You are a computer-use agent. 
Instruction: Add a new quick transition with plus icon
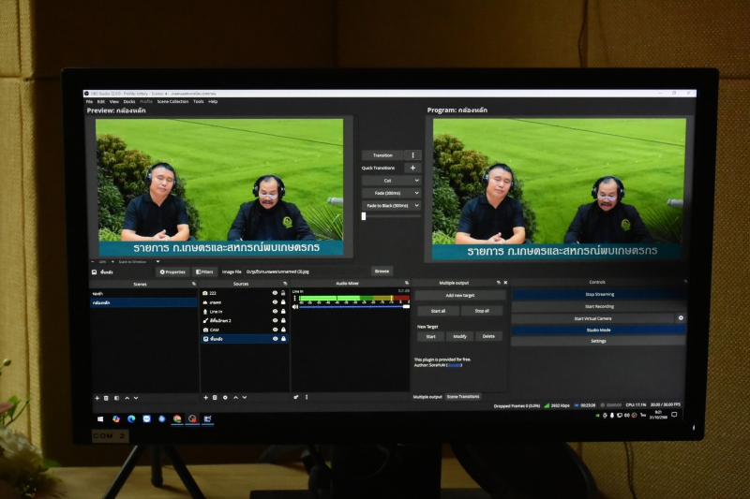click(412, 169)
